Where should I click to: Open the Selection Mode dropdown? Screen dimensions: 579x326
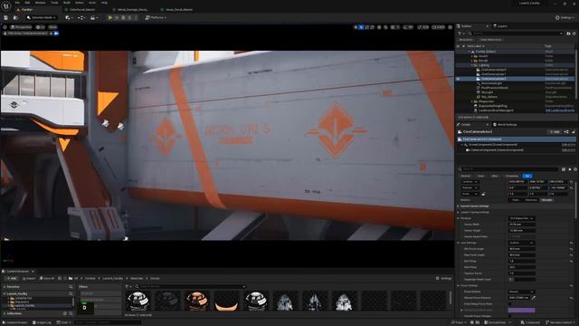pyautogui.click(x=42, y=18)
